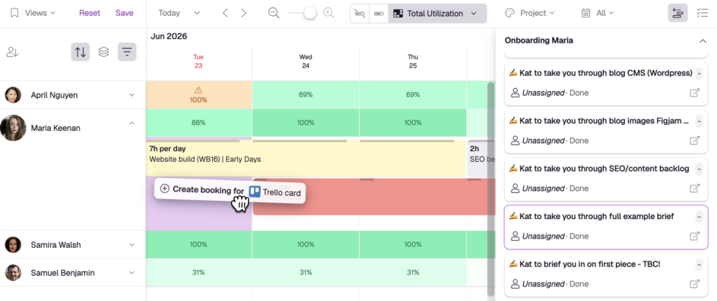The image size is (717, 301).
Task: Click the schedule vertical scrollbar
Action: pos(490,189)
